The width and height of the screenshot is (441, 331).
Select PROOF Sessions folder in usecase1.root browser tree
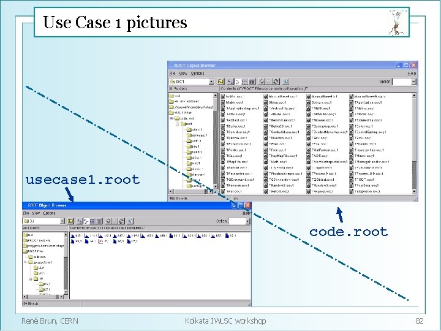click(x=37, y=240)
